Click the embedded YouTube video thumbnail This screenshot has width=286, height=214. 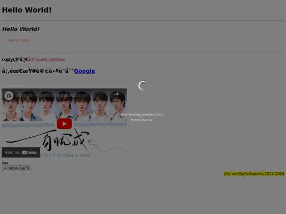pos(64,123)
